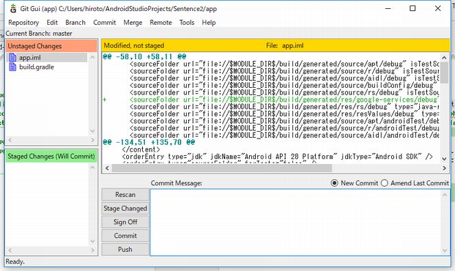Screen dimensions: 455x271
Task: Click the Sign Off button
Action: pos(126,222)
